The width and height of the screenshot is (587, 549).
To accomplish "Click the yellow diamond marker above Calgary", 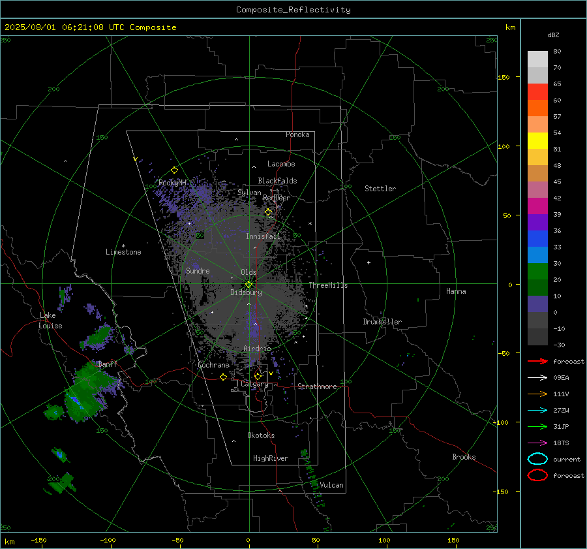I will tap(258, 376).
